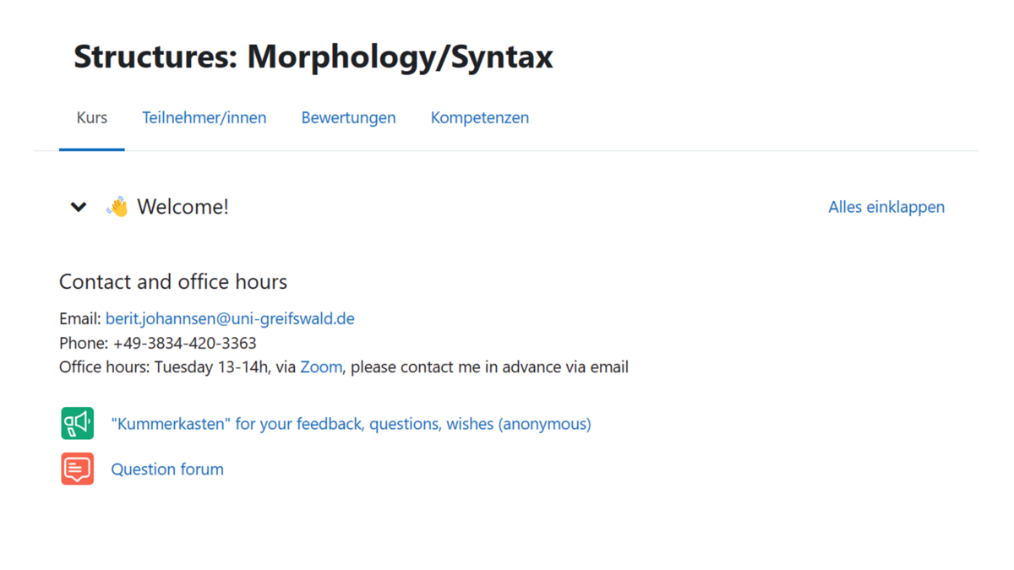Open the Kummerkasten anonymous feedback link

[x=351, y=424]
